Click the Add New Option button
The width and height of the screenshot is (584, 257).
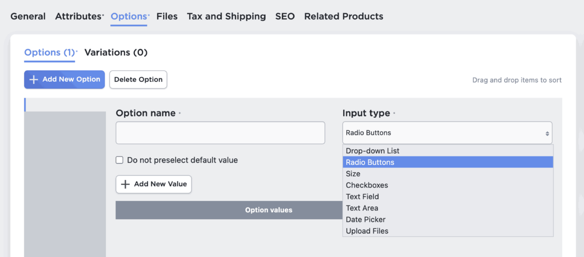point(64,79)
